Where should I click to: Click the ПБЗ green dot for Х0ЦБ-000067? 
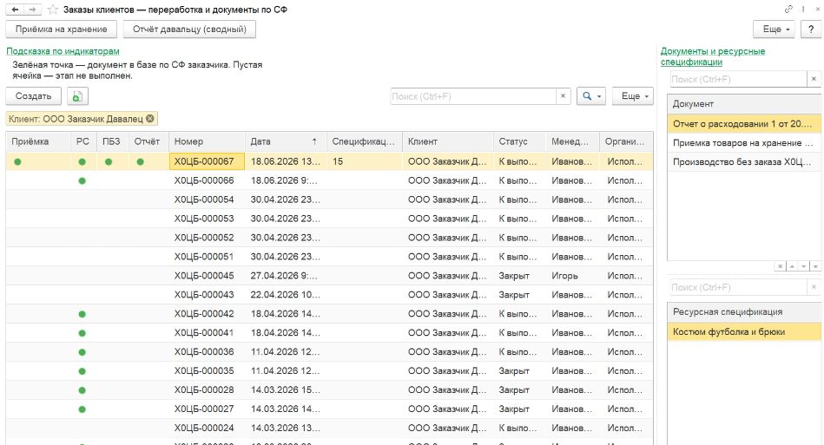[109, 161]
